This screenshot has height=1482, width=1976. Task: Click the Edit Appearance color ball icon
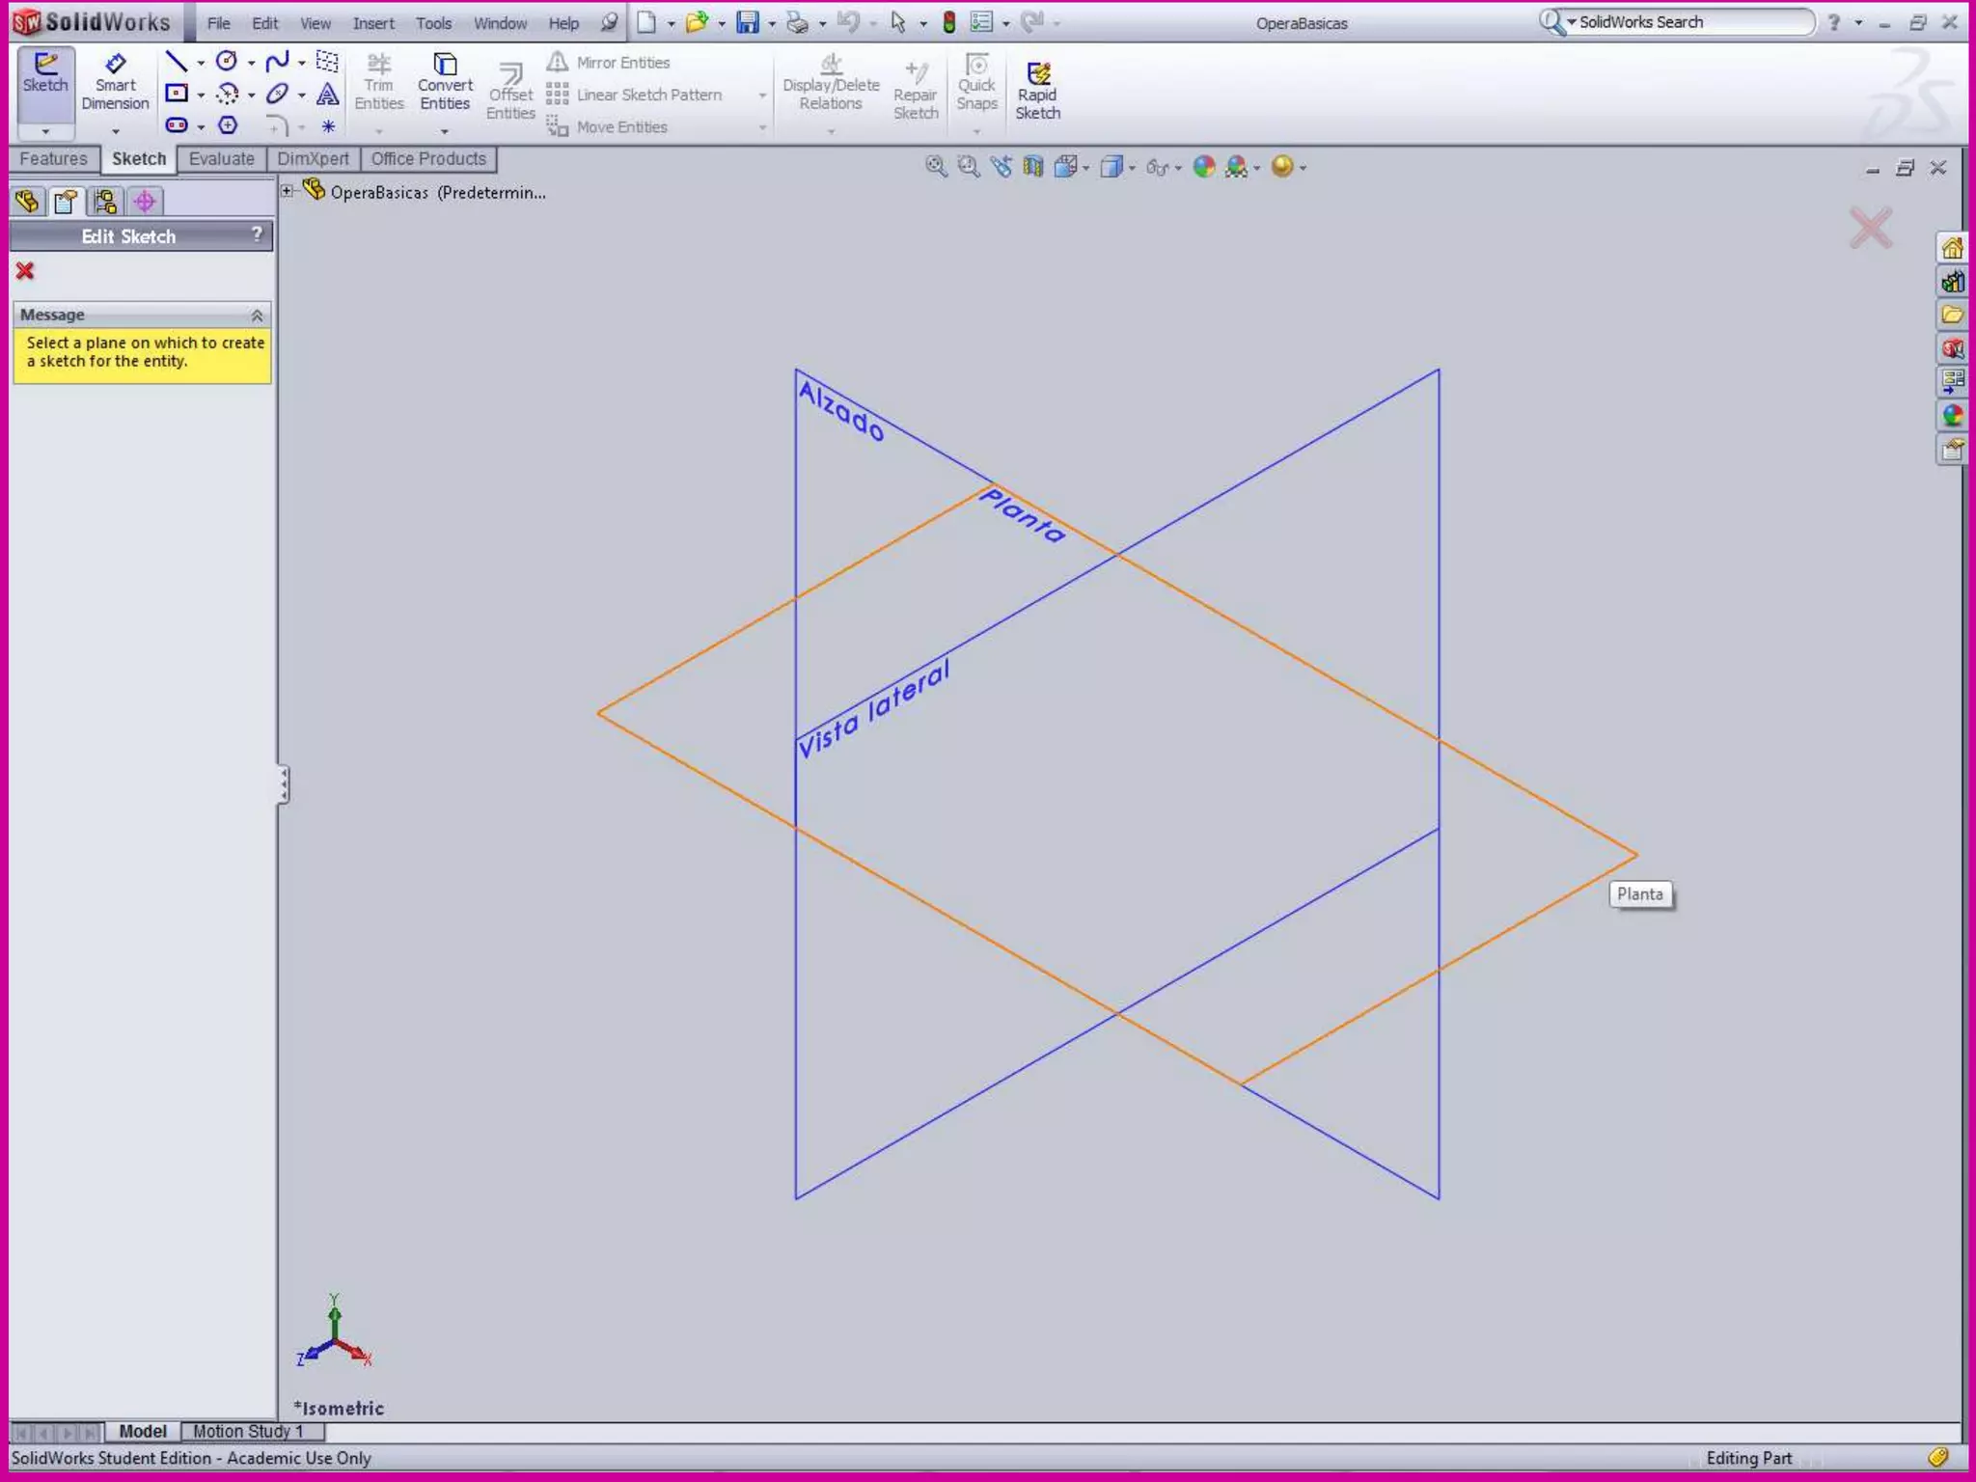1203,167
